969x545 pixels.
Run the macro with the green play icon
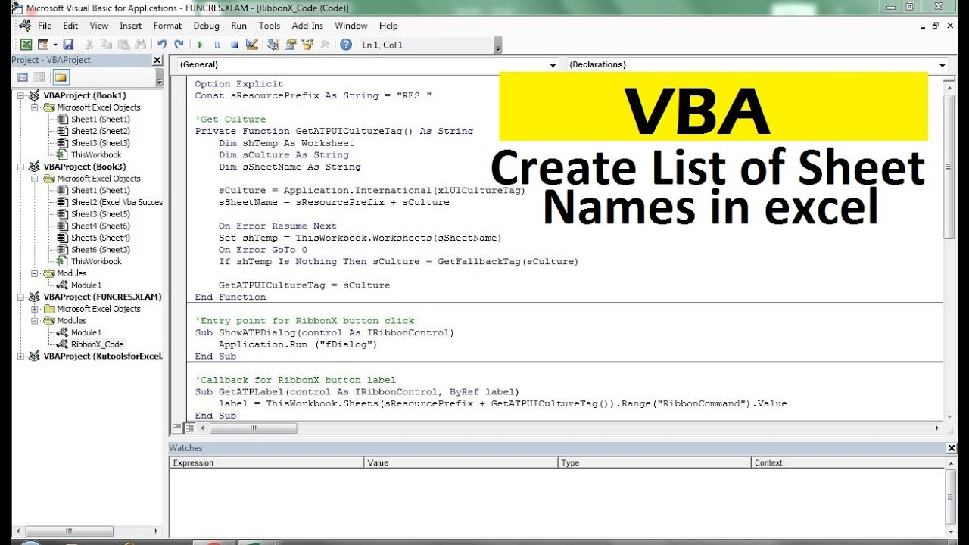(201, 45)
